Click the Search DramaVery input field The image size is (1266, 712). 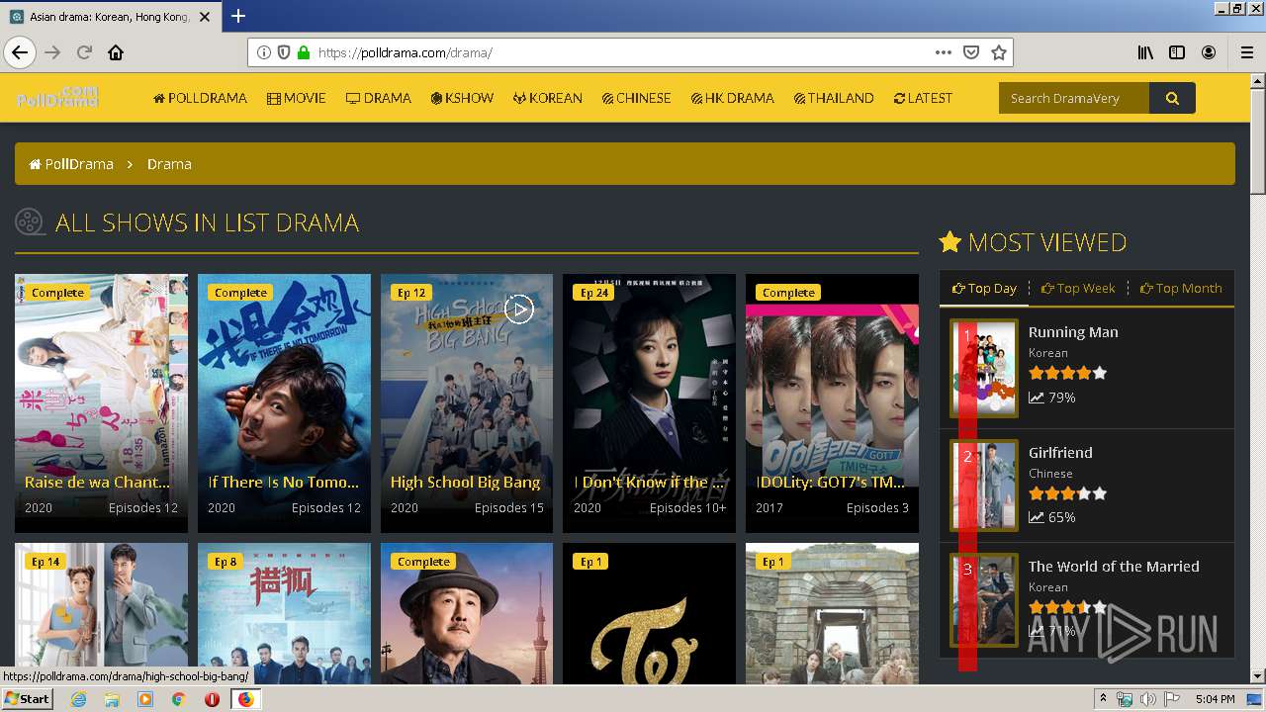point(1074,98)
